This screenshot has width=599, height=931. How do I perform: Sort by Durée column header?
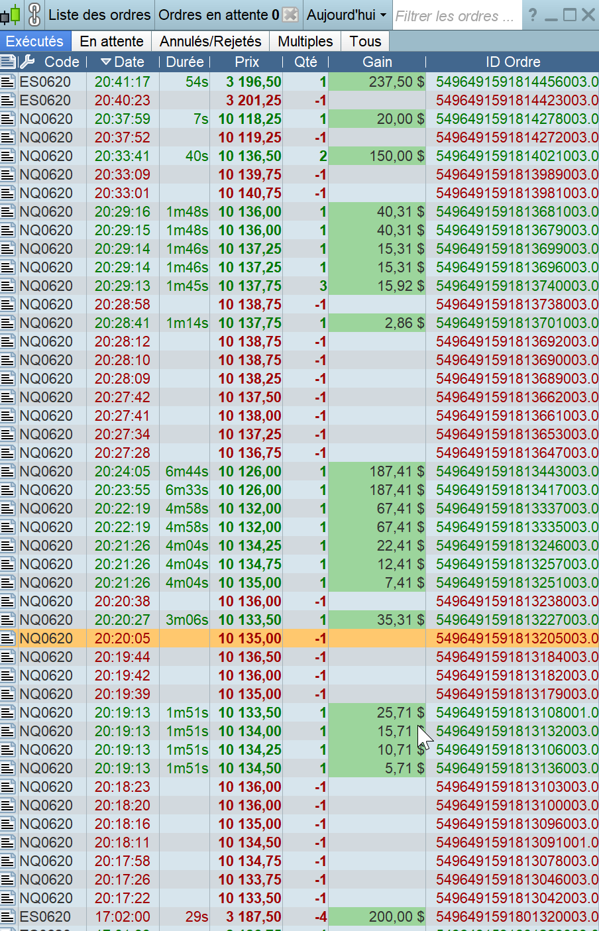(185, 62)
